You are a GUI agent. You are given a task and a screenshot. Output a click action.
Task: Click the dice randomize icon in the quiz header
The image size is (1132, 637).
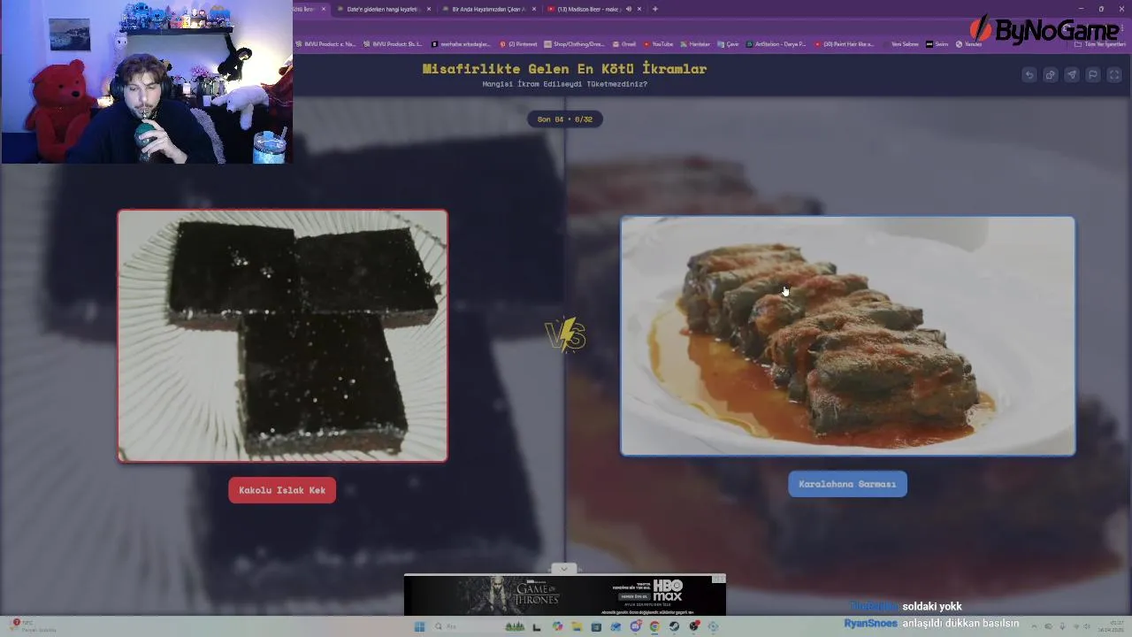click(1051, 75)
